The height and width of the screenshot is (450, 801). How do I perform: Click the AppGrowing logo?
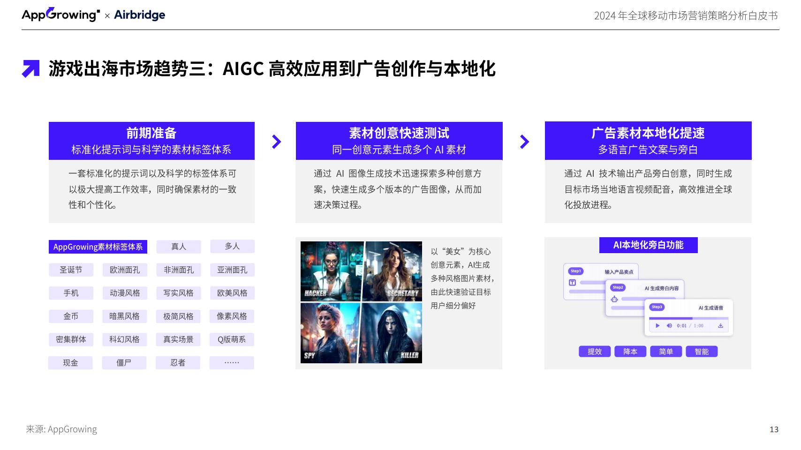coord(60,15)
